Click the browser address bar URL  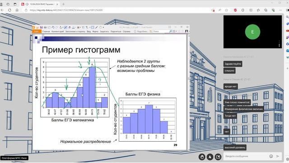(66, 10)
